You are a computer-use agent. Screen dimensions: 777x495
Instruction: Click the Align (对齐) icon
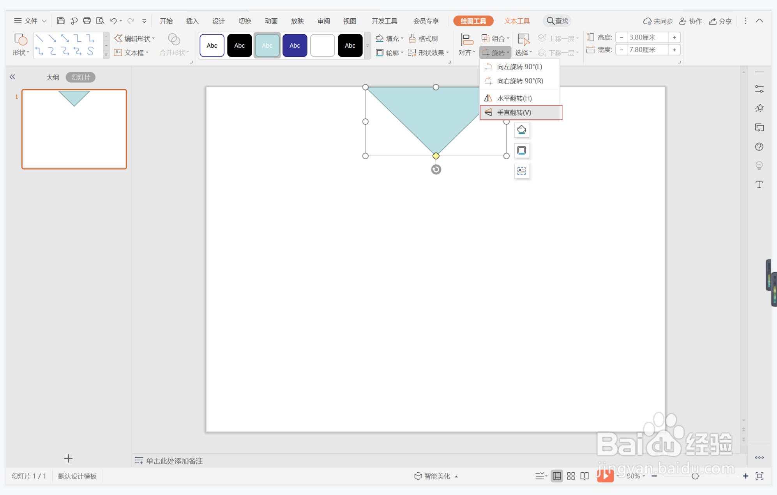coord(466,40)
